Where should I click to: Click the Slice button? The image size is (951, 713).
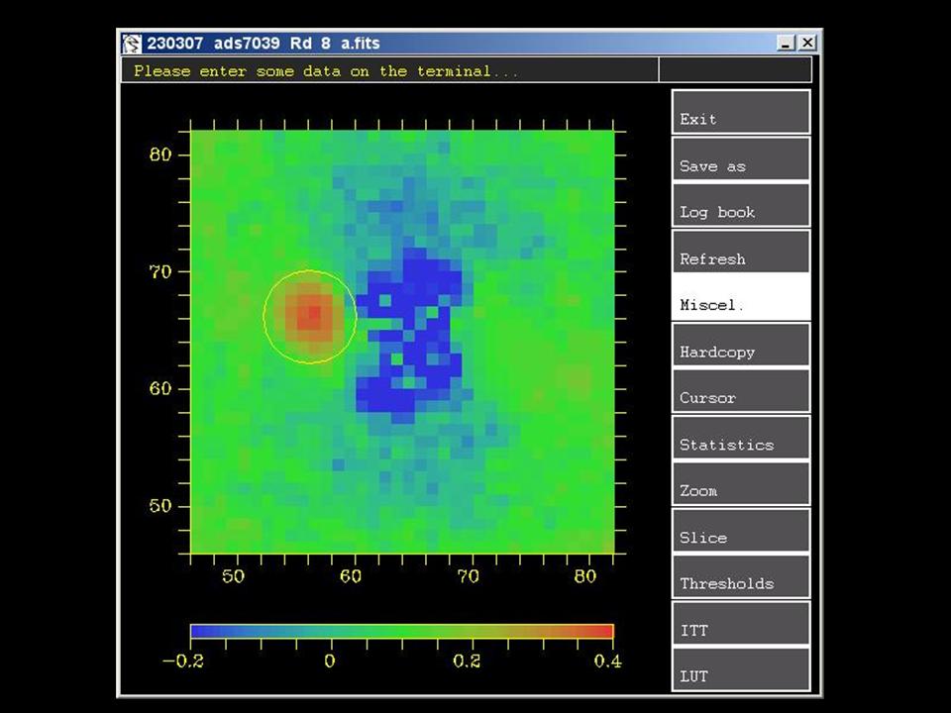click(741, 531)
